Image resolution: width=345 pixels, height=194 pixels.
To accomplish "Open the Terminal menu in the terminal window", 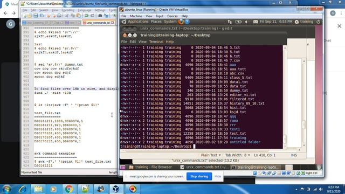I will pos(156,41).
